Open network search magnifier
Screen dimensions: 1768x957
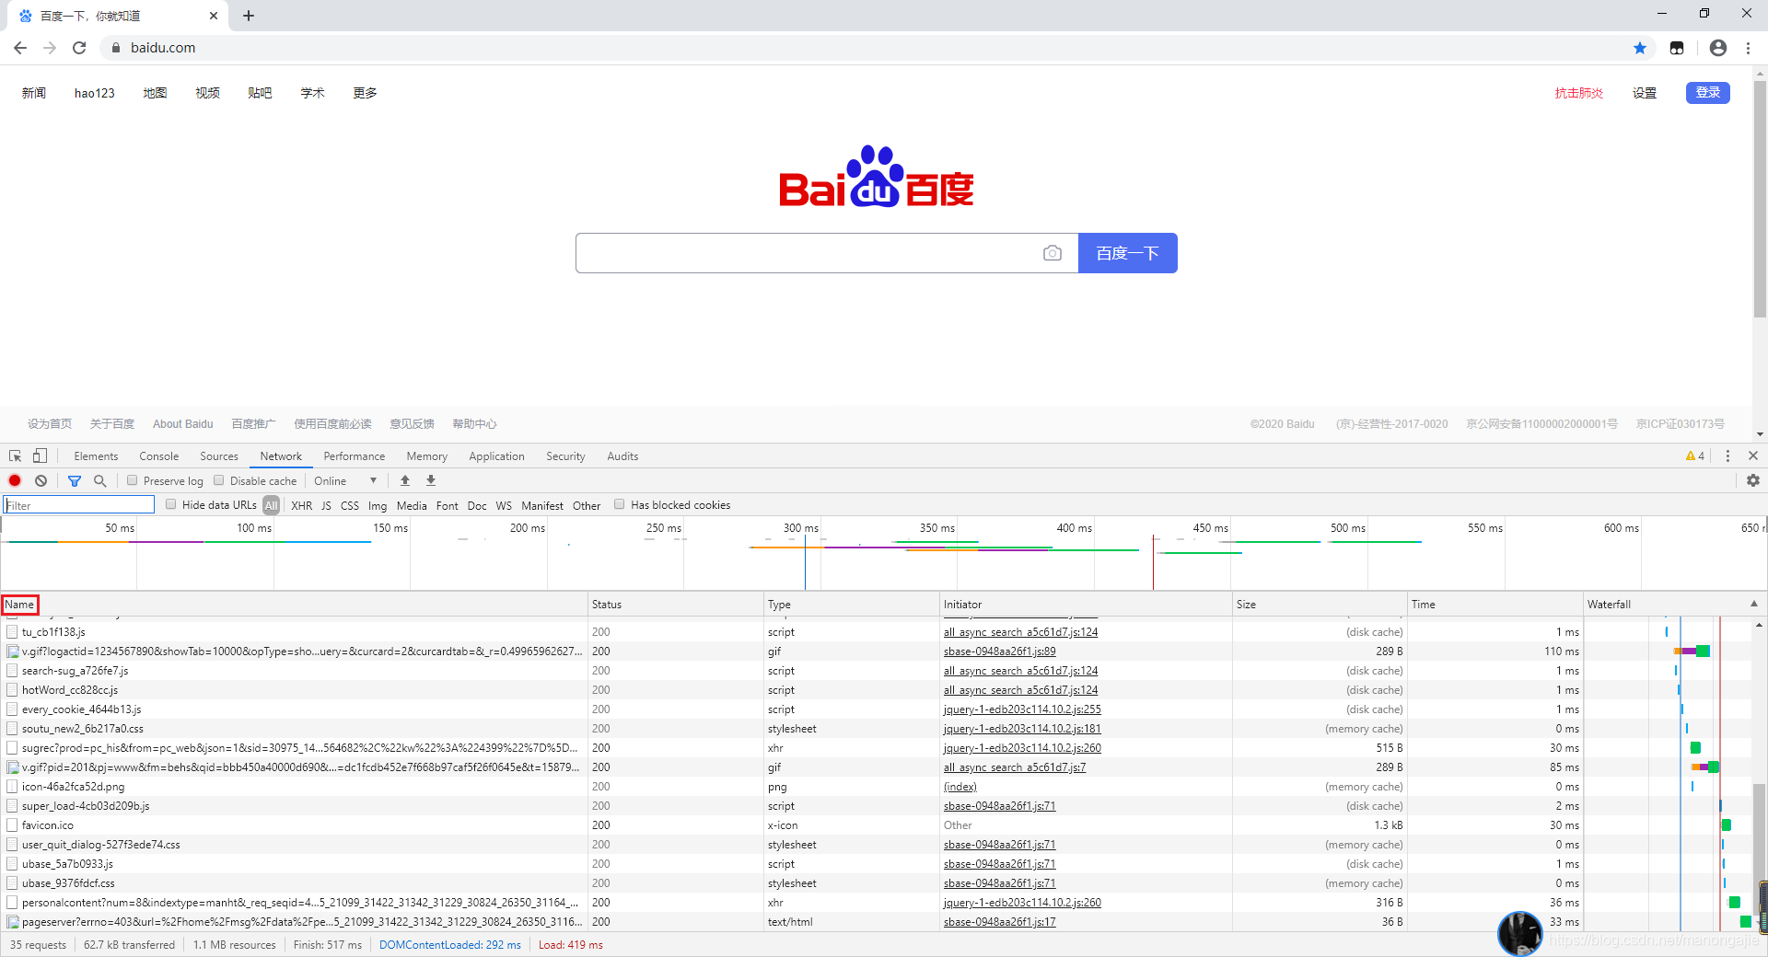[x=100, y=480]
